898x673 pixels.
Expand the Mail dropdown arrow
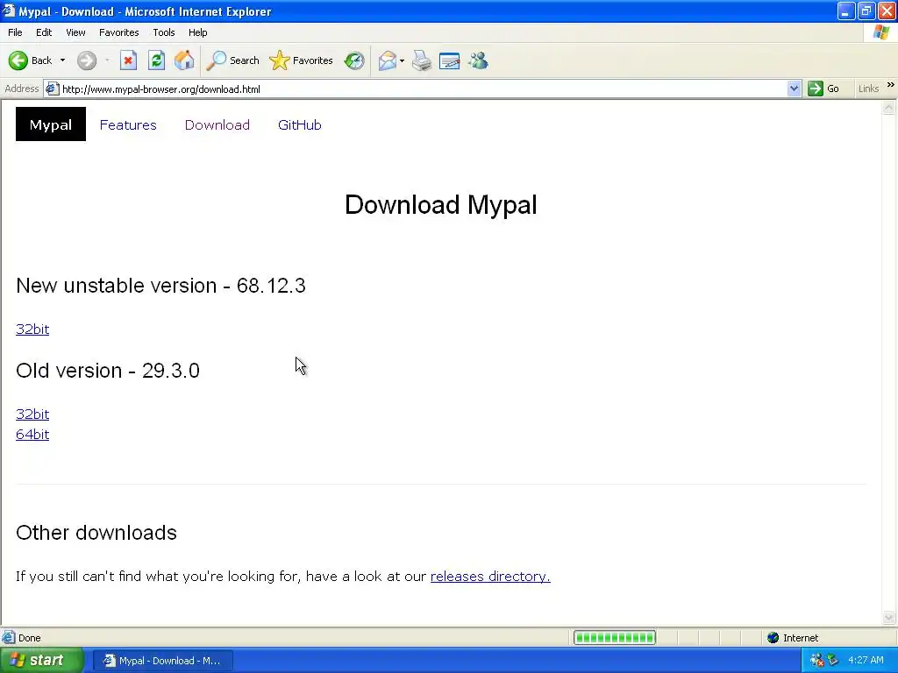coord(402,60)
